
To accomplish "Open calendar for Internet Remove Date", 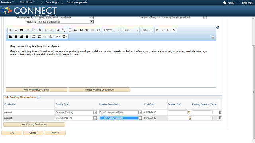I will (189, 112).
